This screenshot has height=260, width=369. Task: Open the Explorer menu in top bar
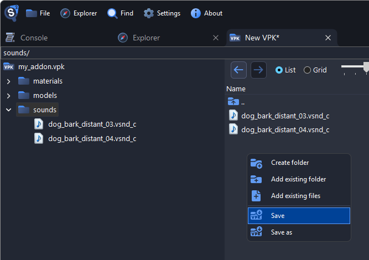click(79, 13)
